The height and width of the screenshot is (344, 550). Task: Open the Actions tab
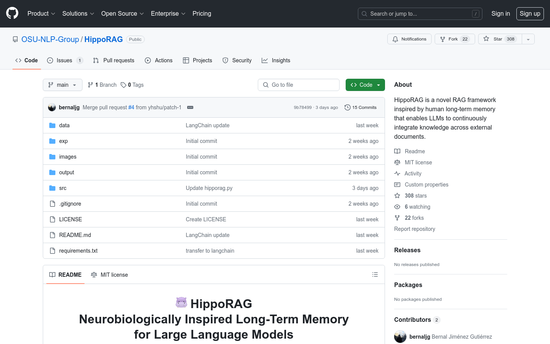pyautogui.click(x=159, y=60)
